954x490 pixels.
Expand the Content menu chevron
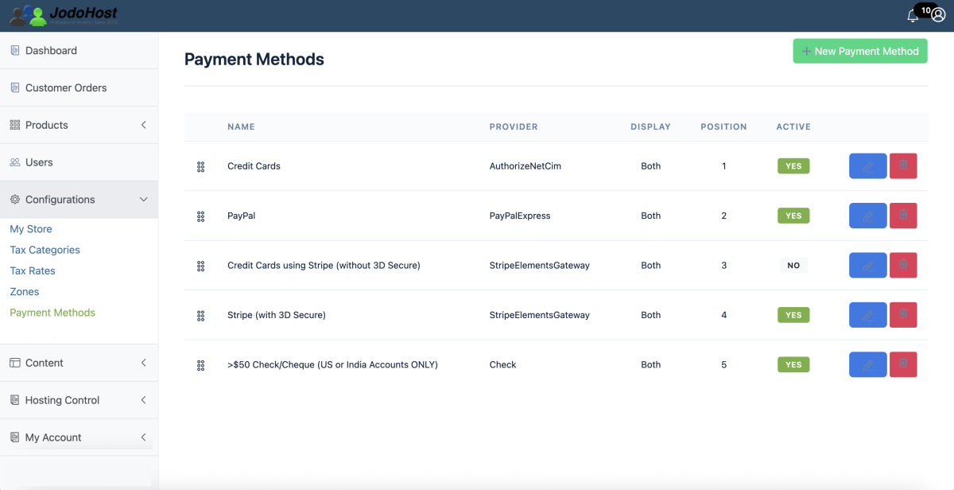tap(144, 363)
